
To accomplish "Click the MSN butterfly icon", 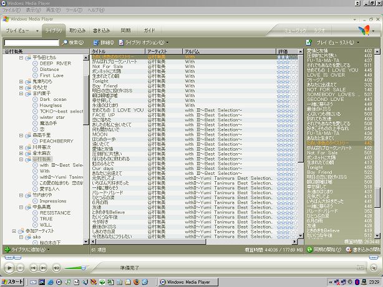I will pyautogui.click(x=364, y=31).
